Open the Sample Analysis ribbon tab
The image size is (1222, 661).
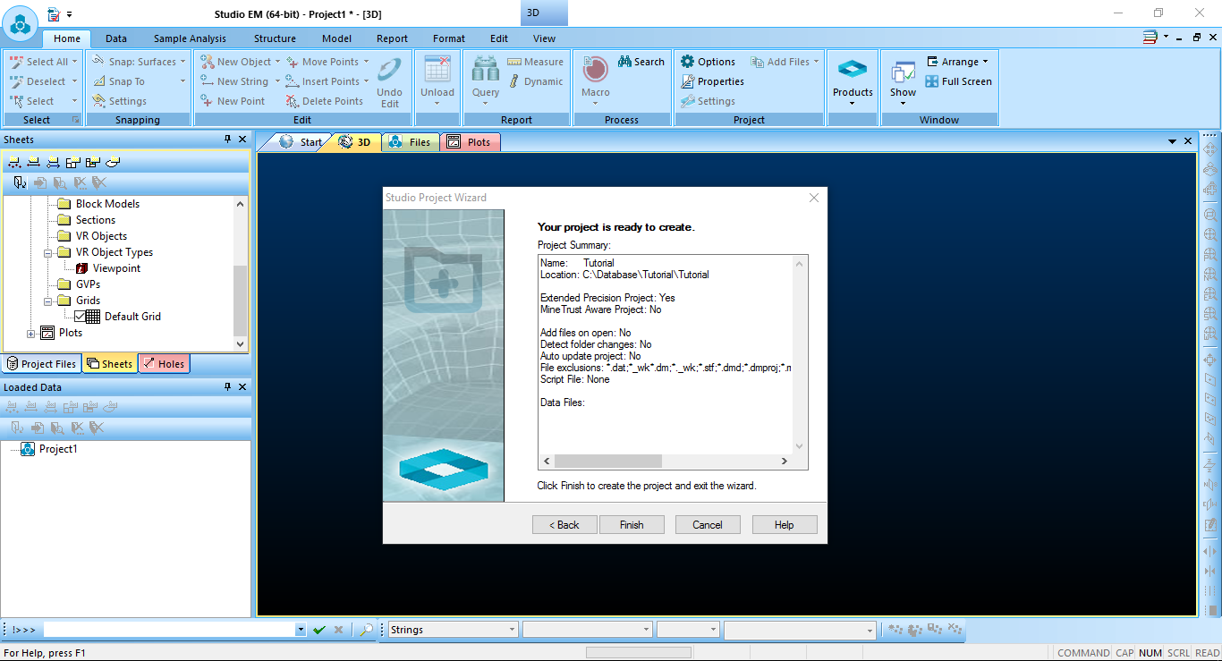[x=190, y=38]
